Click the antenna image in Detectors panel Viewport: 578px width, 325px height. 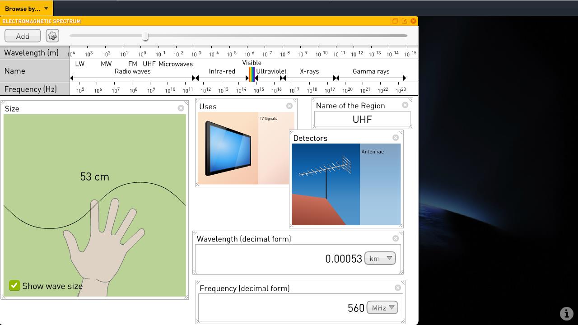326,184
